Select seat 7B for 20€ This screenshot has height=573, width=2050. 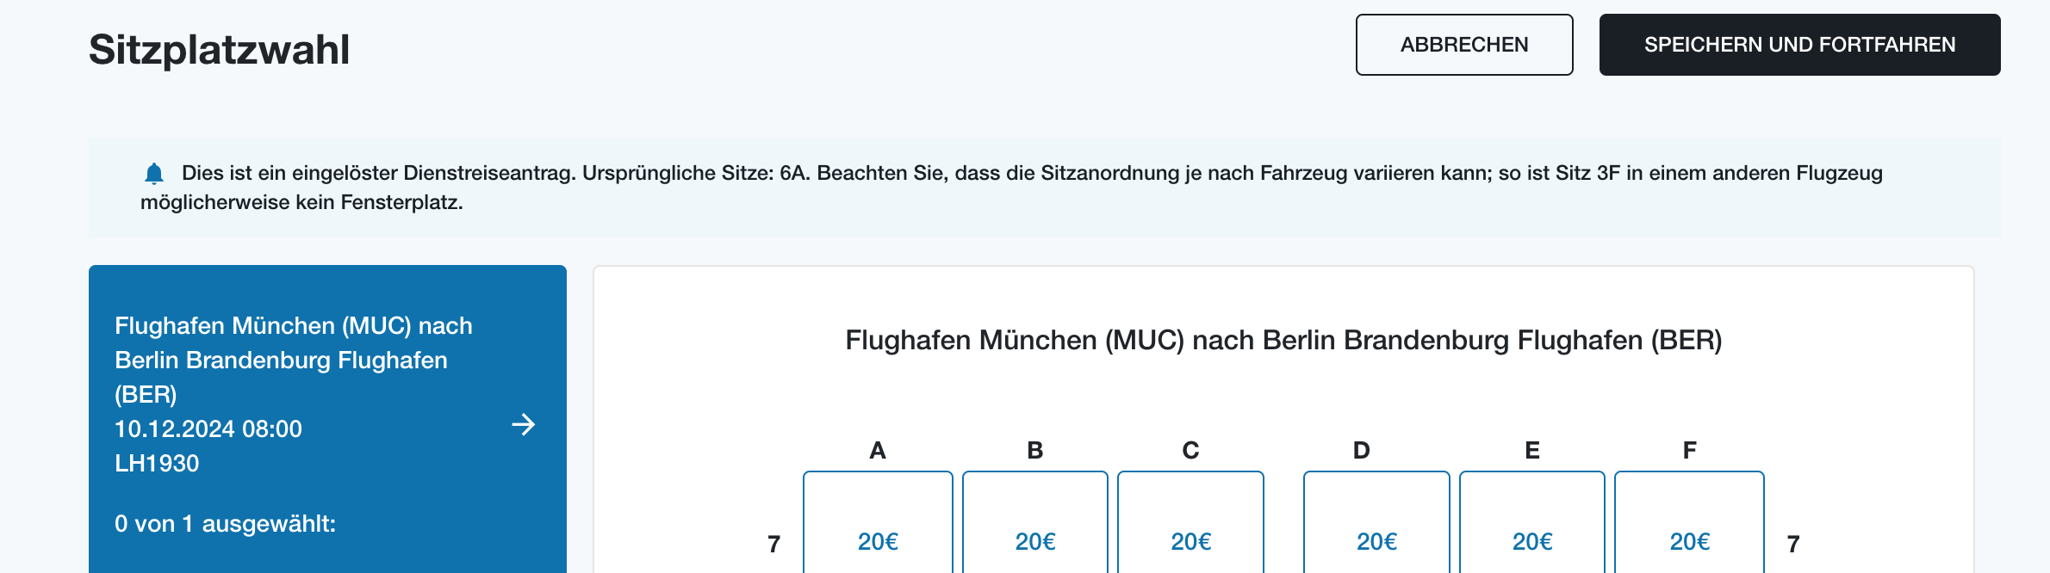[x=1035, y=522]
